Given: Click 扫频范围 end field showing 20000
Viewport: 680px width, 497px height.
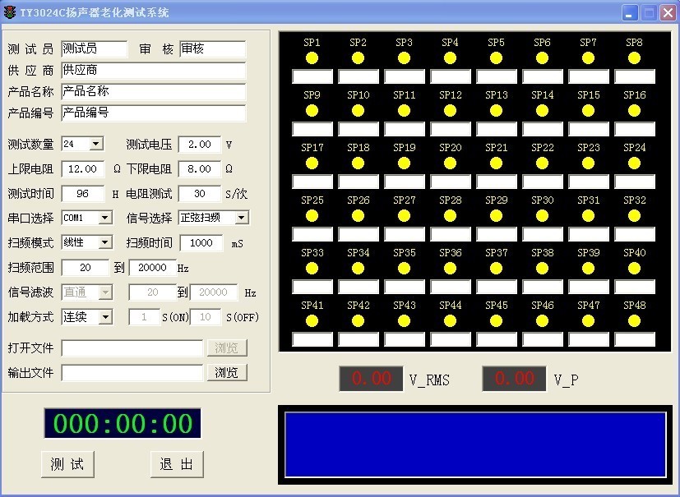Looking at the screenshot, I should [153, 268].
